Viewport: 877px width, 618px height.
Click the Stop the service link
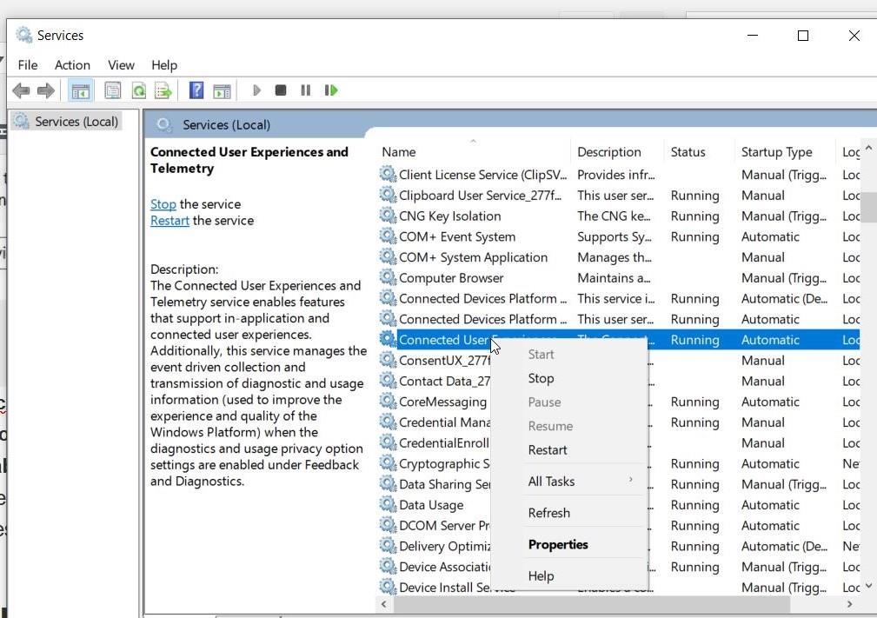point(163,203)
